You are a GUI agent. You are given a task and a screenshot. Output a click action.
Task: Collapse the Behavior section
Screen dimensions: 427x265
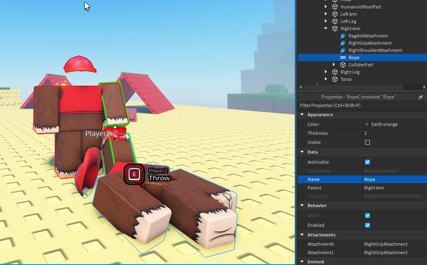pyautogui.click(x=302, y=205)
